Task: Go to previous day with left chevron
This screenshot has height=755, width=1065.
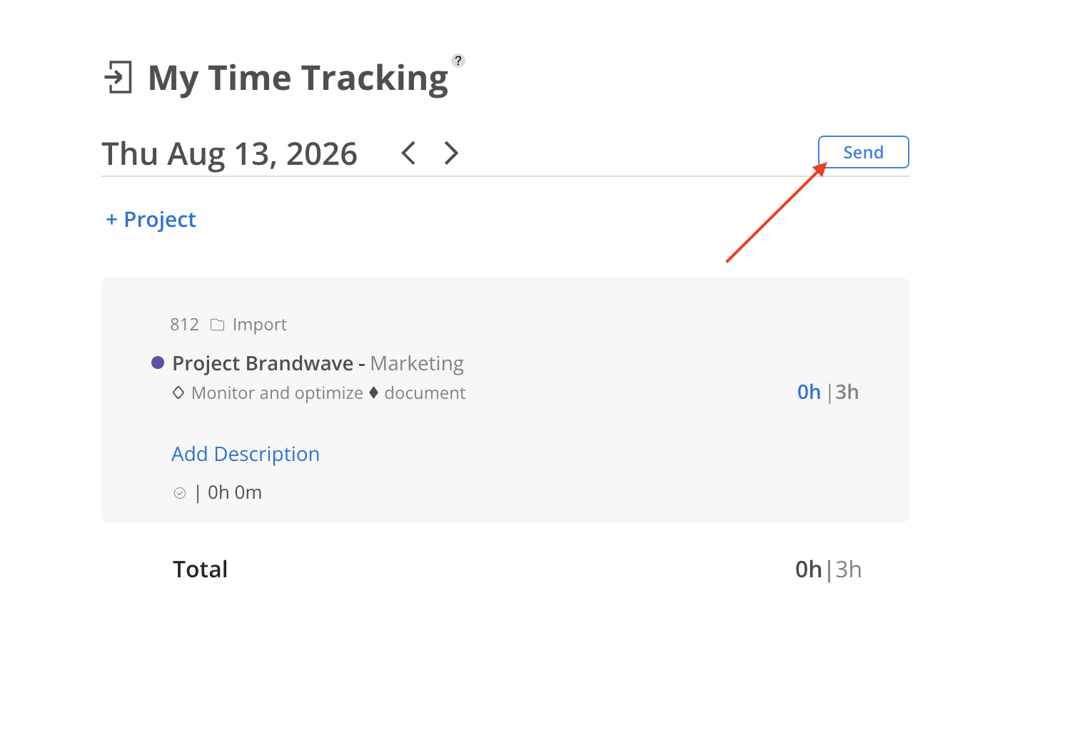Action: click(408, 153)
